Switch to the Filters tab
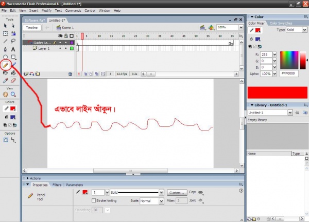 [57, 185]
